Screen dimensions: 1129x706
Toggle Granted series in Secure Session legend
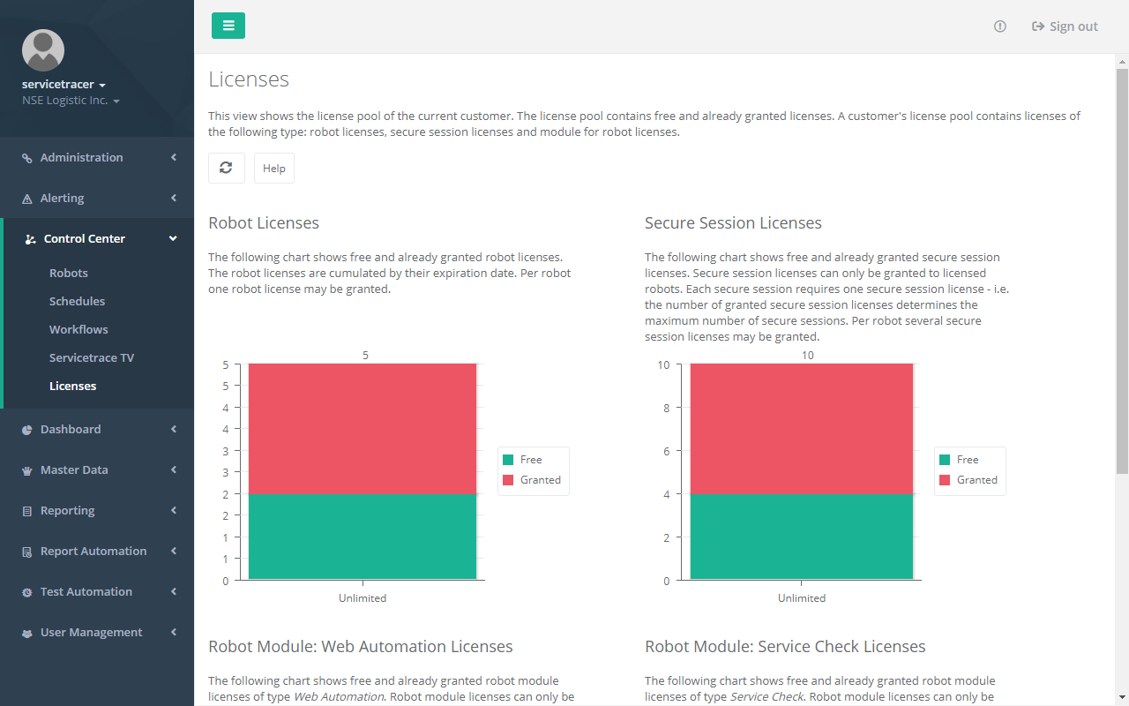(968, 480)
